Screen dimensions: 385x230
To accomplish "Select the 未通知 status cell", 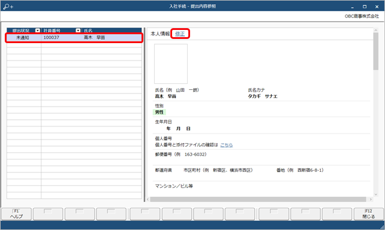I will click(23, 38).
